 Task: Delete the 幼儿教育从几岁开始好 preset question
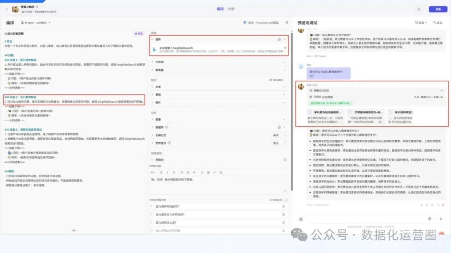284,214
